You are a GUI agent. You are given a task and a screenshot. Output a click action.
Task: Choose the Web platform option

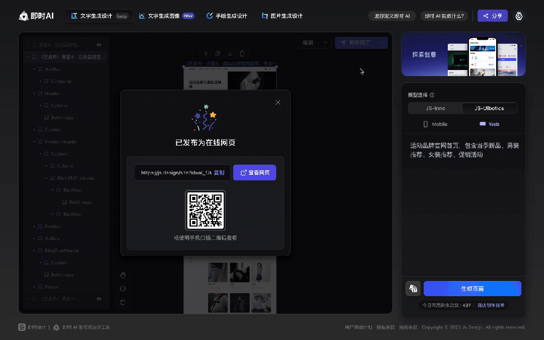[x=489, y=124]
